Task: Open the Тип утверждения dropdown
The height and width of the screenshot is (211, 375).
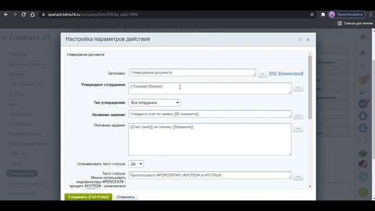Action: pos(154,103)
